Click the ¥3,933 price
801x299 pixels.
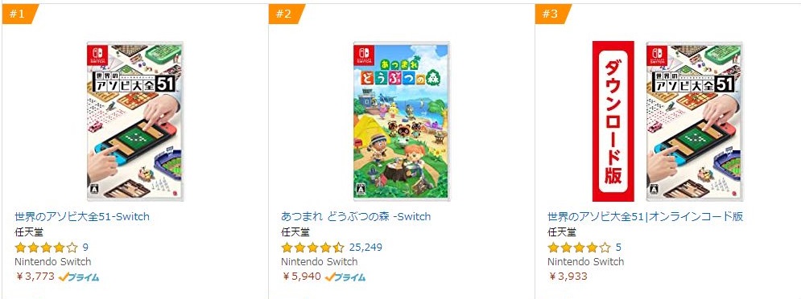(568, 276)
